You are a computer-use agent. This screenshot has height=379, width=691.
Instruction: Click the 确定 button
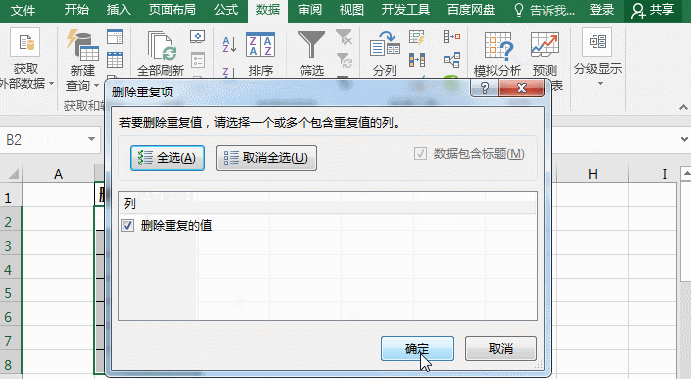tap(417, 349)
